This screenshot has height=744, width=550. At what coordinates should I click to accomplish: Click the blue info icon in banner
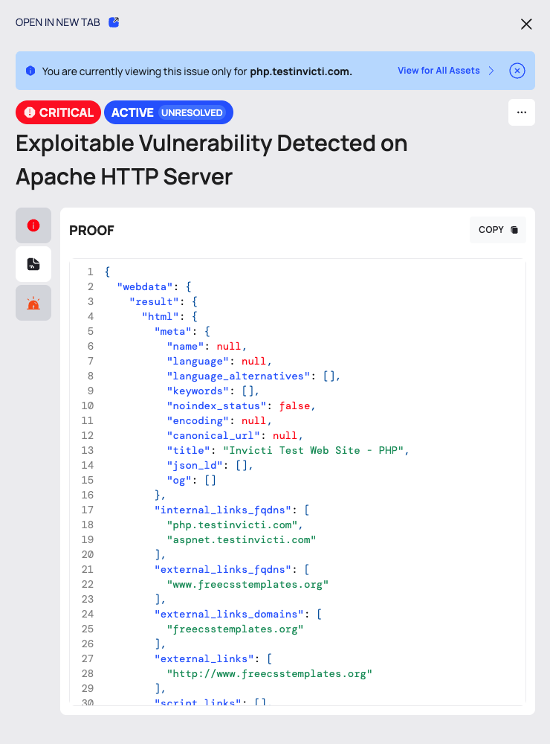[30, 71]
